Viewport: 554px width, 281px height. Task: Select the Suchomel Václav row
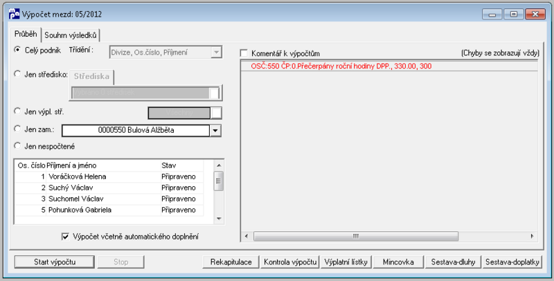(109, 199)
